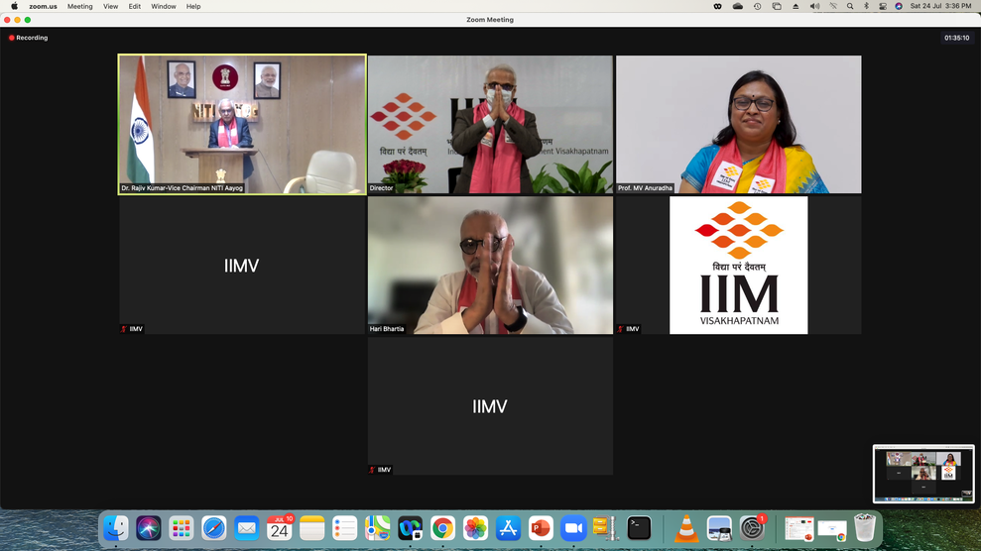Click the red Recording indicator
981x551 pixels.
[29, 38]
